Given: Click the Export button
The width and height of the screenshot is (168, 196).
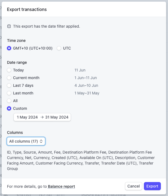Looking at the screenshot, I should 152,186.
